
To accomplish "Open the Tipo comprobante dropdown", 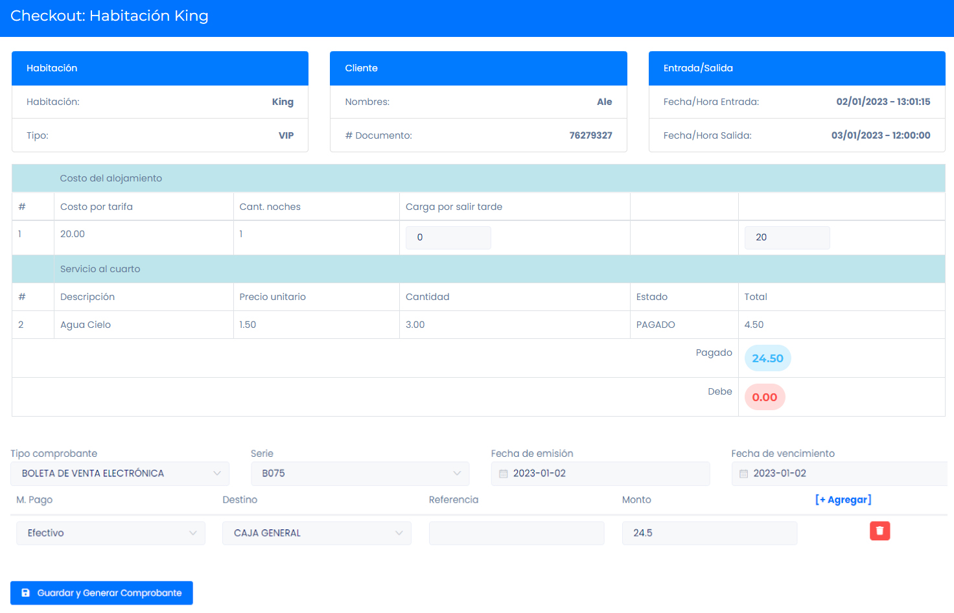I will pos(120,474).
